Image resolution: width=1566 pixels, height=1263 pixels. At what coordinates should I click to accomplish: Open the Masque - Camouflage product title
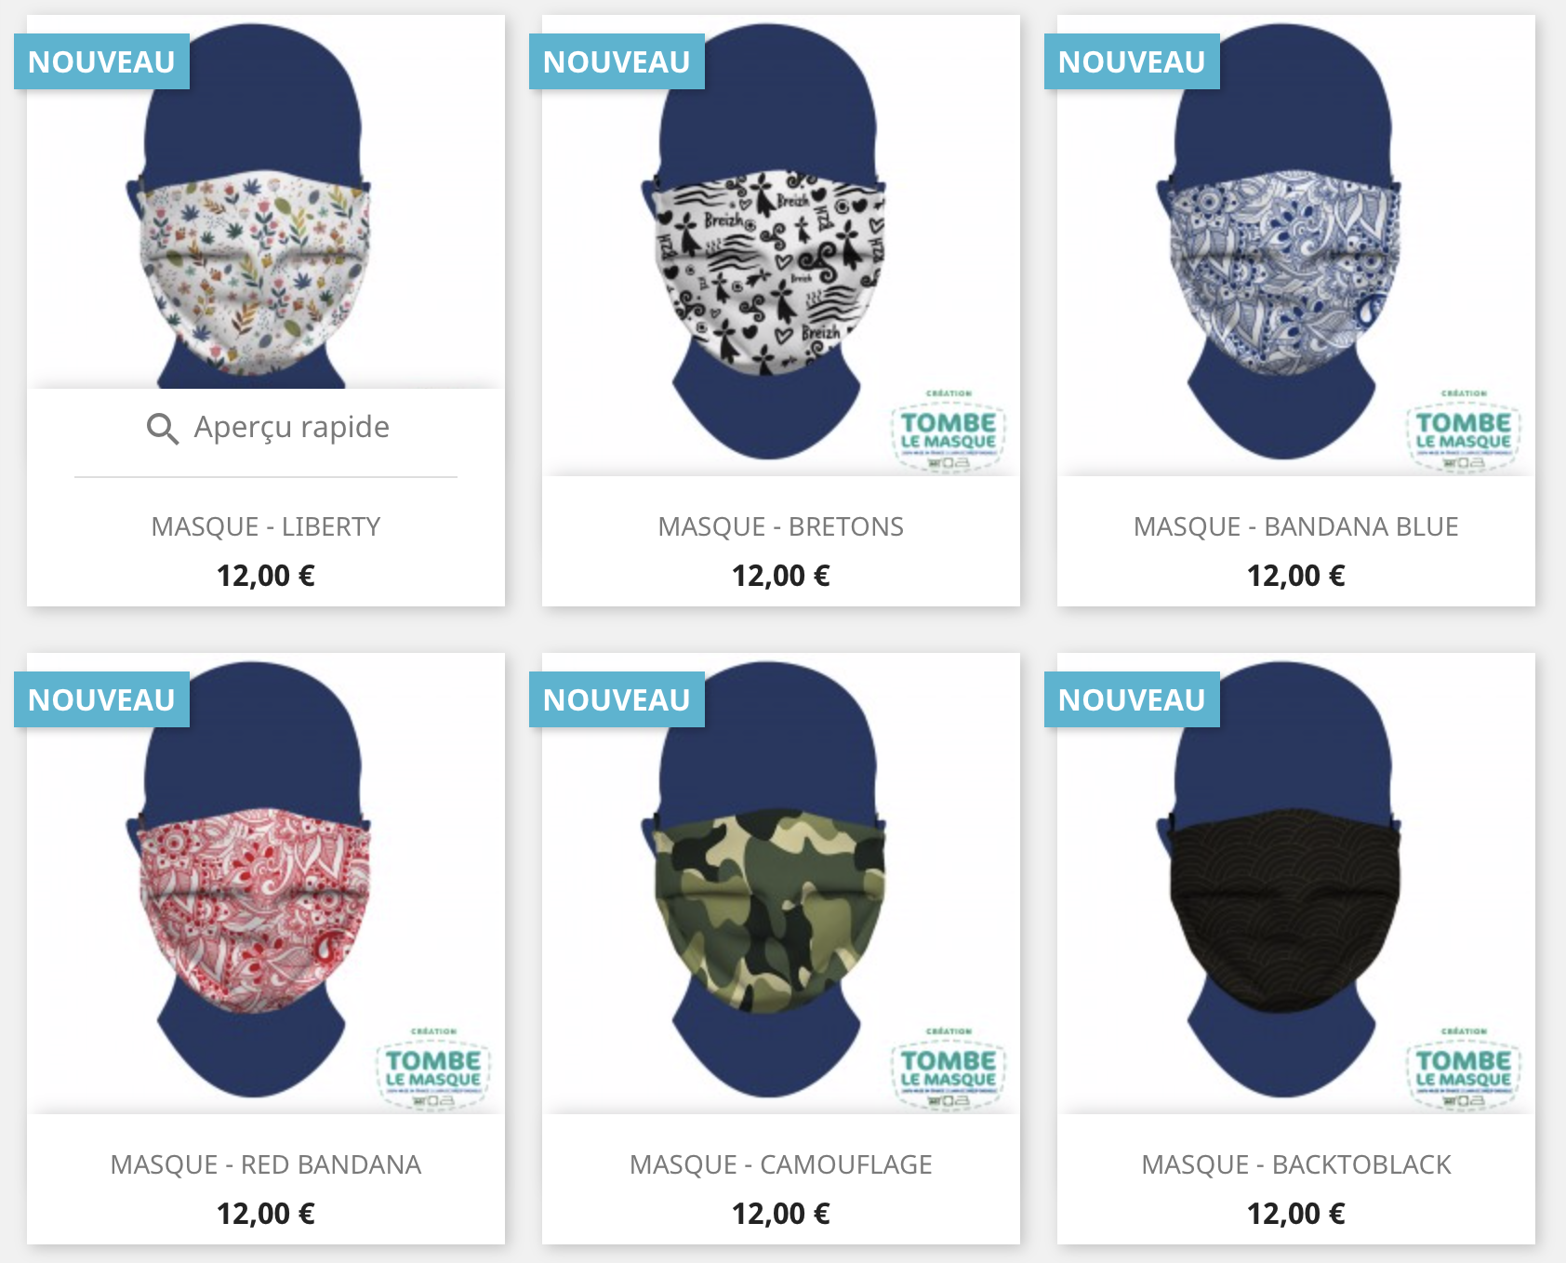(x=781, y=1164)
